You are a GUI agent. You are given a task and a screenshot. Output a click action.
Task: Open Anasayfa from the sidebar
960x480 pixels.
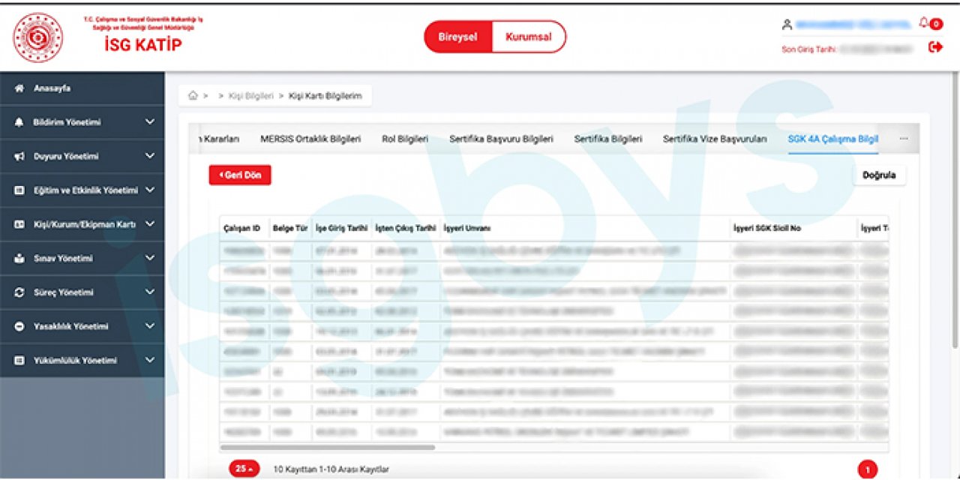click(52, 88)
